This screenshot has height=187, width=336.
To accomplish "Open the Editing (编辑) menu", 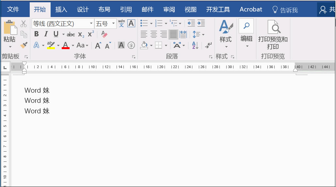I will [x=247, y=33].
